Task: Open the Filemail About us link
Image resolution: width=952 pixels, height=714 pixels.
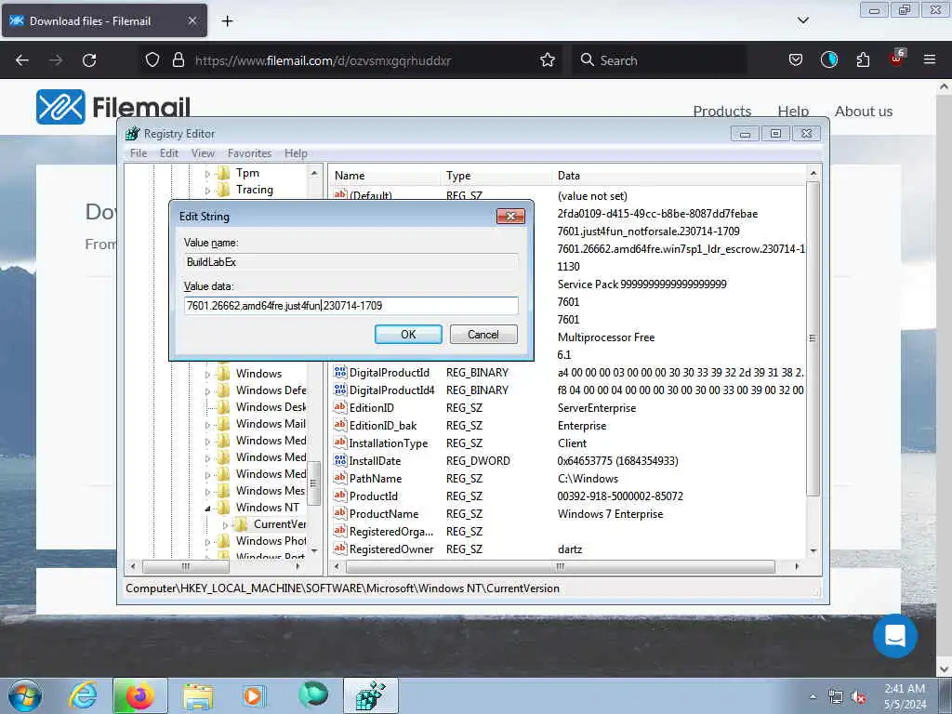Action: (x=864, y=112)
